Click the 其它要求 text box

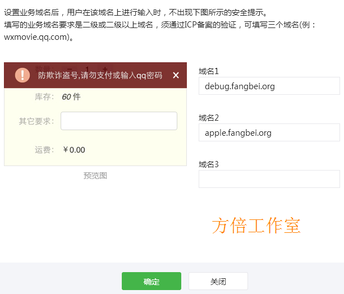click(118, 121)
